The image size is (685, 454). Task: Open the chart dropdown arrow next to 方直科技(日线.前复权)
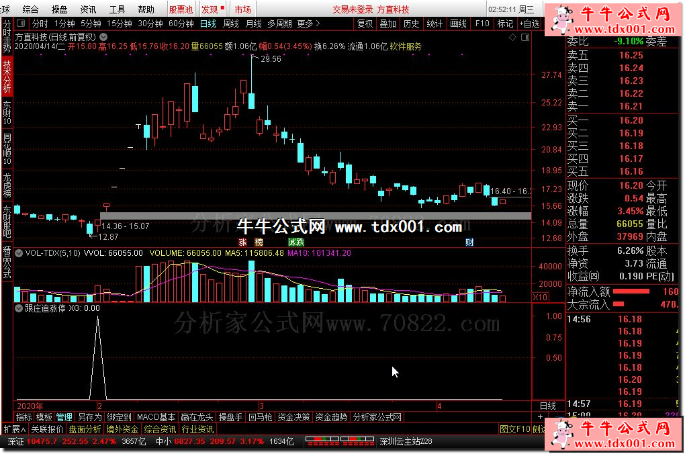[103, 37]
